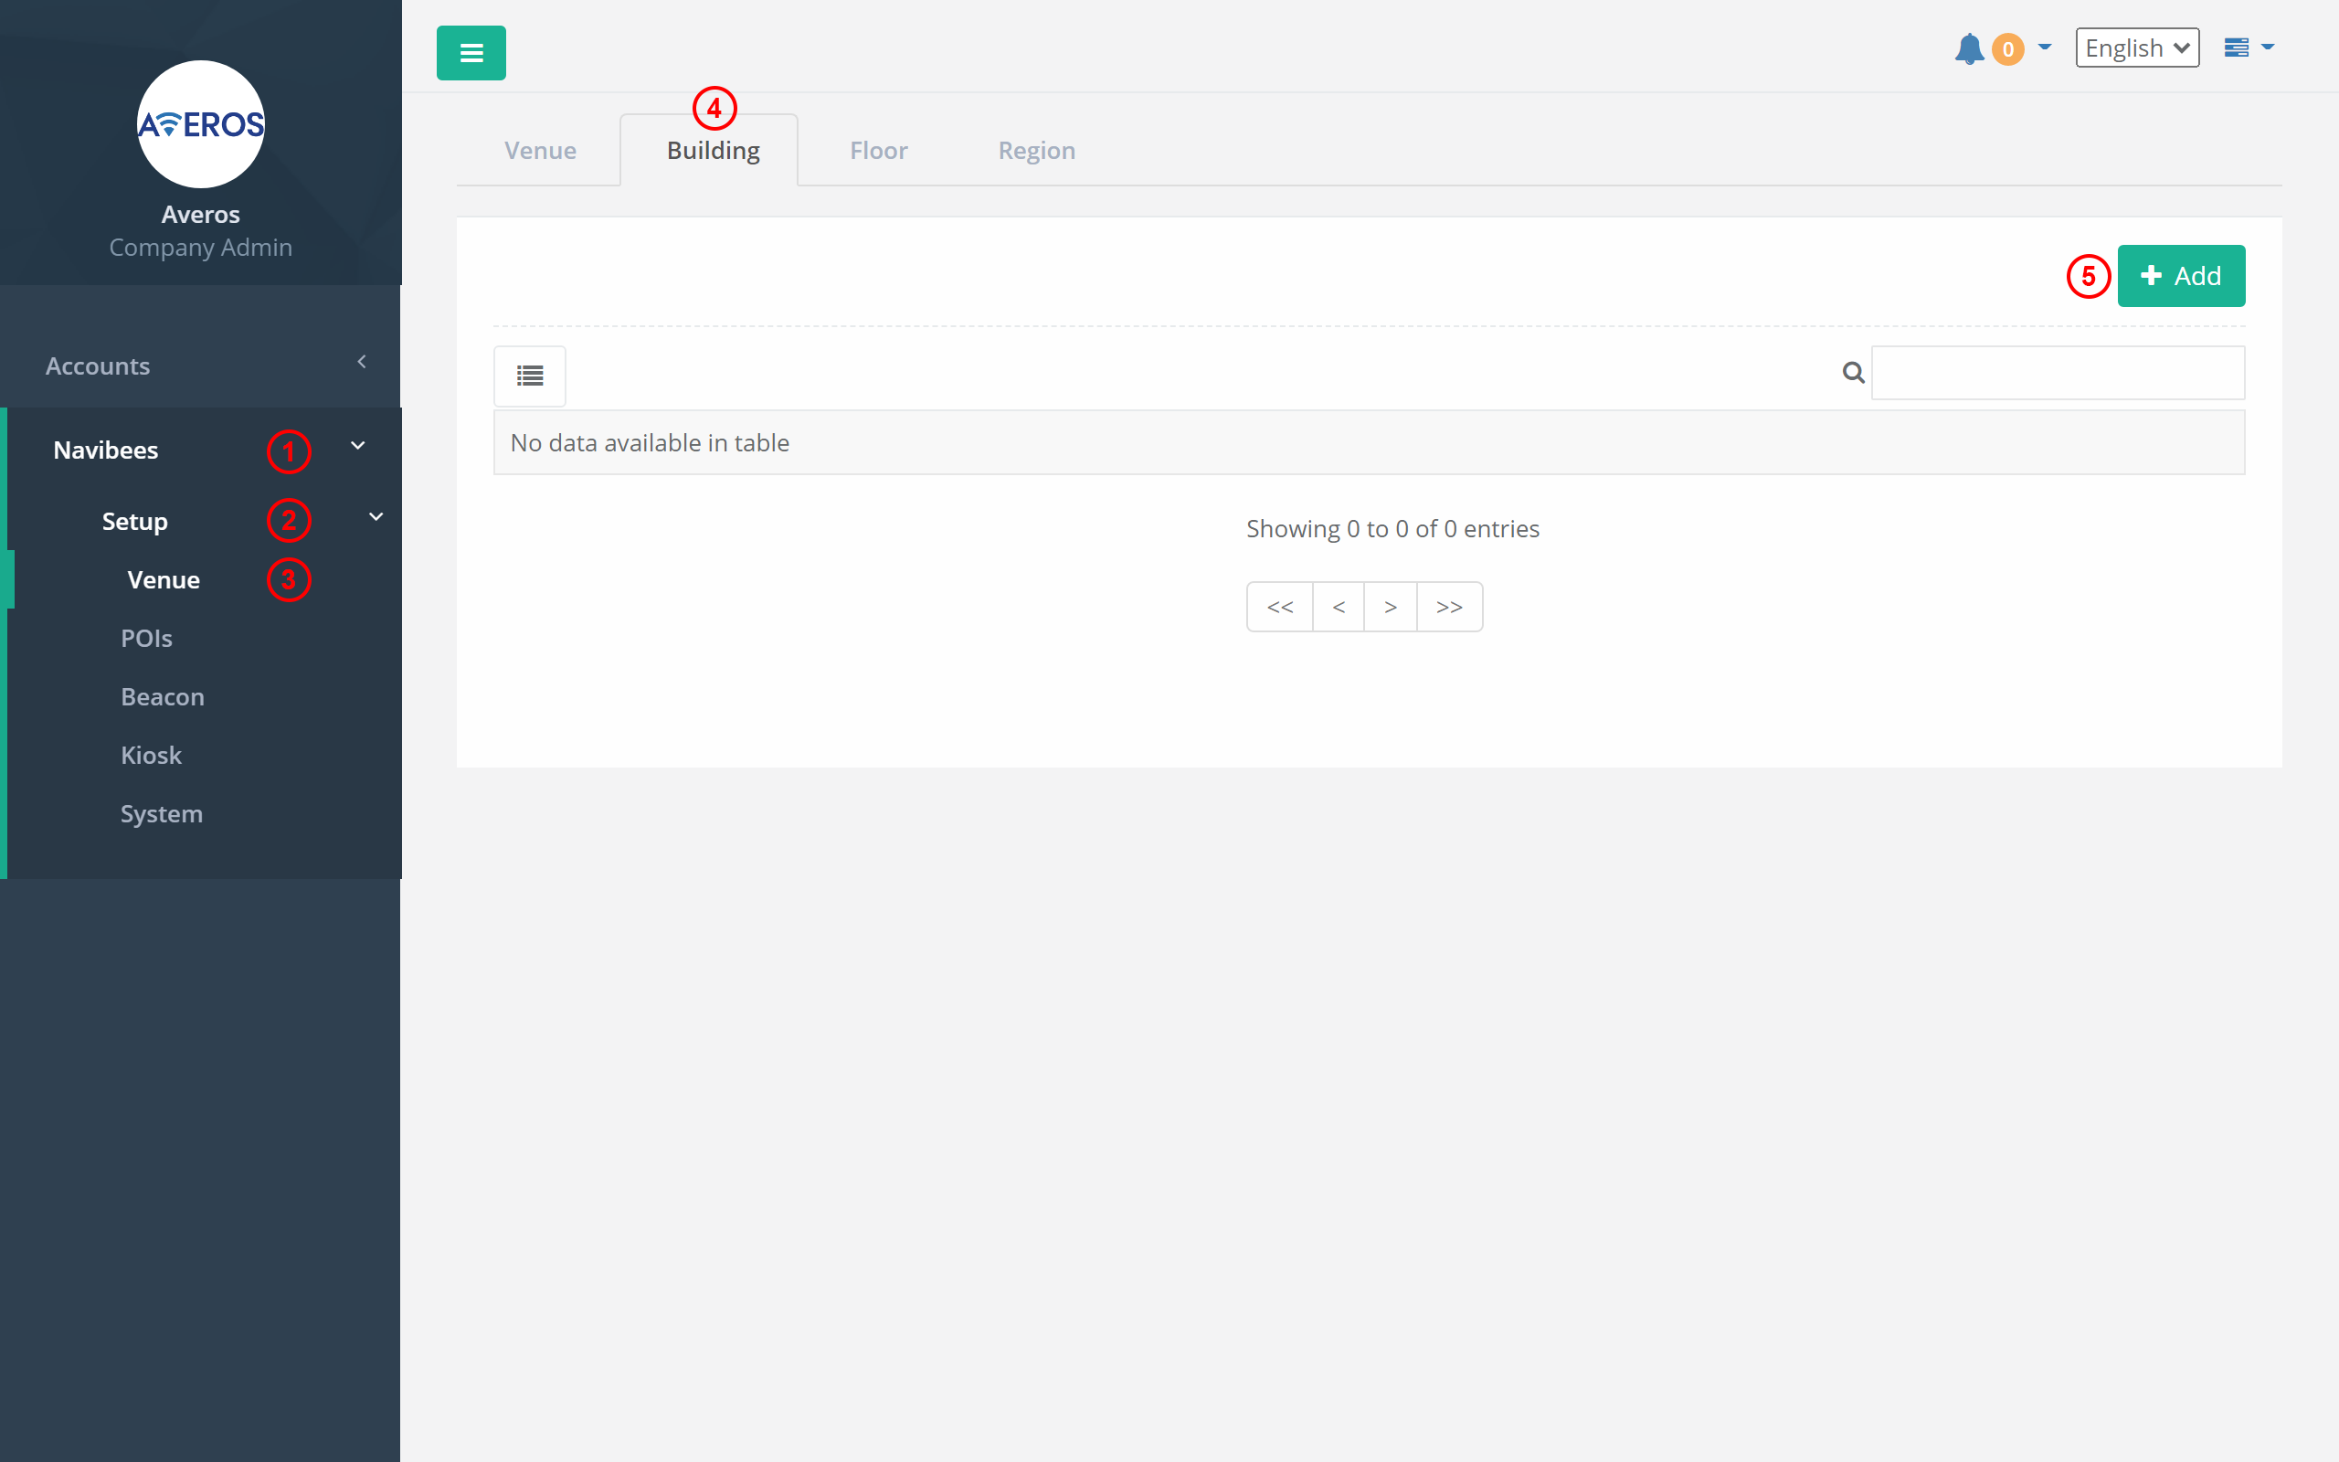The height and width of the screenshot is (1462, 2339).
Task: Open POIs in the sidebar
Action: click(x=146, y=638)
